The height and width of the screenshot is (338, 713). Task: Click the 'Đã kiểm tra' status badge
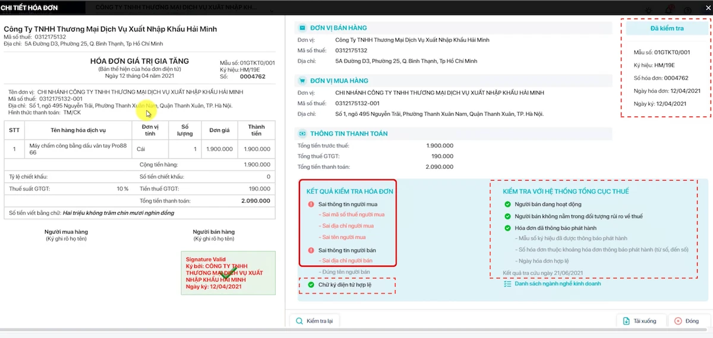point(666,28)
